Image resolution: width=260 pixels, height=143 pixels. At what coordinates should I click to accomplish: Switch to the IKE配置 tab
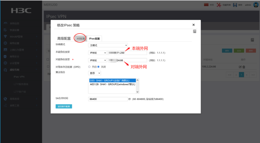coord(81,39)
